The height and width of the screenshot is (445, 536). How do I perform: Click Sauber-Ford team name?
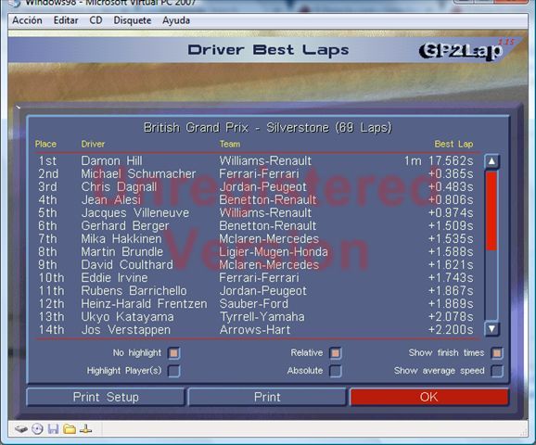point(254,304)
